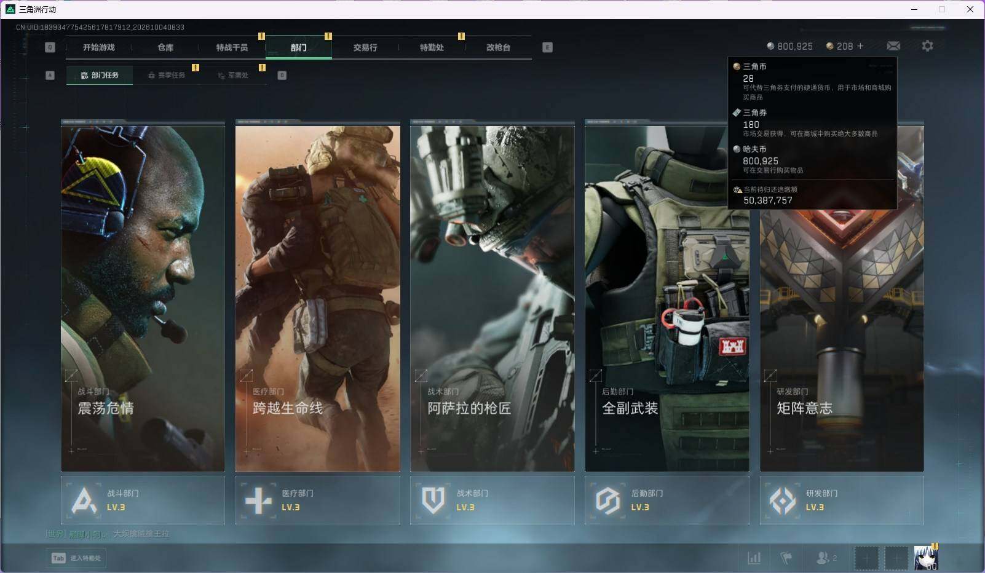Image resolution: width=985 pixels, height=573 pixels.
Task: Click the 进入特勤处 Tab button
Action: coord(77,558)
